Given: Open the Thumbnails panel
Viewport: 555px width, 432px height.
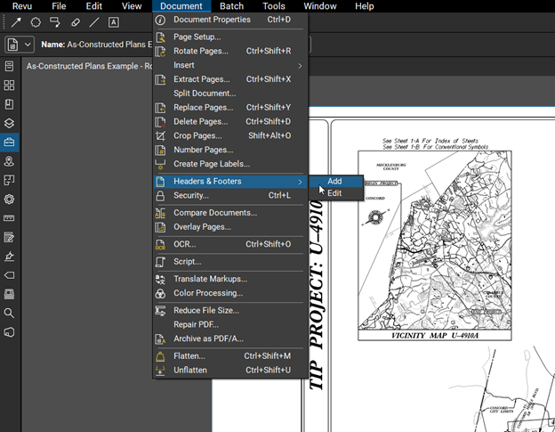Looking at the screenshot, I should tap(9, 85).
